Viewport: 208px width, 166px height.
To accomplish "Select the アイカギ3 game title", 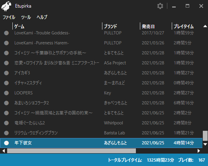I will coord(22,73).
